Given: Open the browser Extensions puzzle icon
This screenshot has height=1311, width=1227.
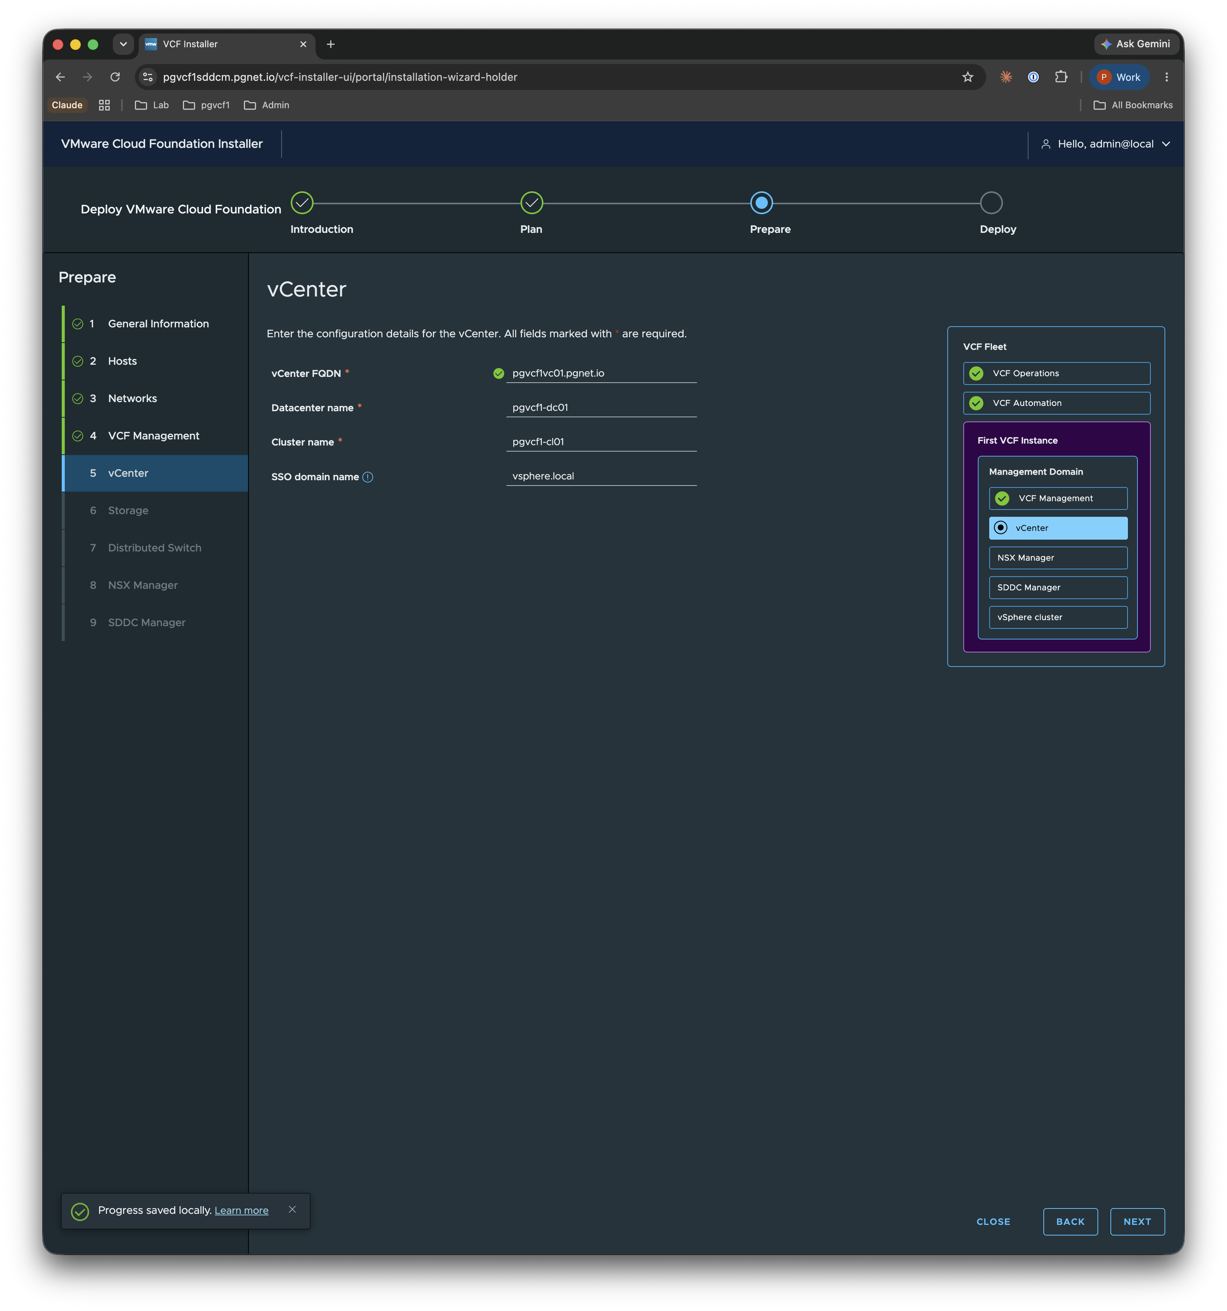Looking at the screenshot, I should click(x=1061, y=77).
